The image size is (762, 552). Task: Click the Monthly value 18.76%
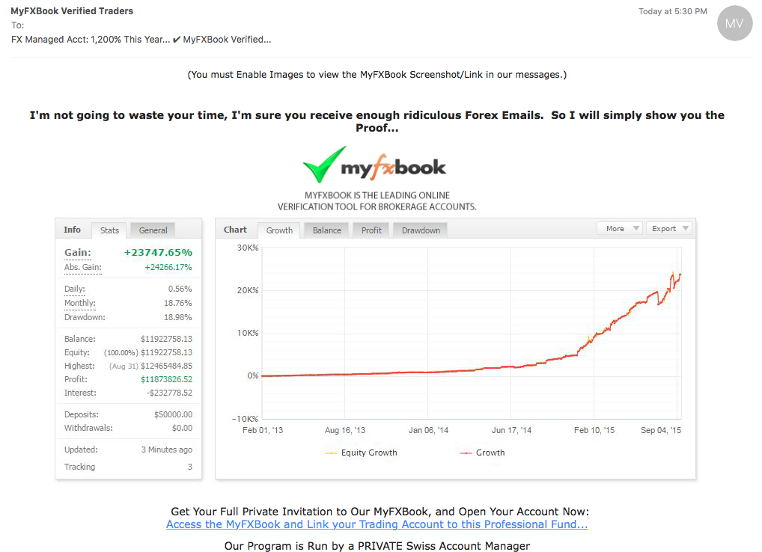click(178, 303)
